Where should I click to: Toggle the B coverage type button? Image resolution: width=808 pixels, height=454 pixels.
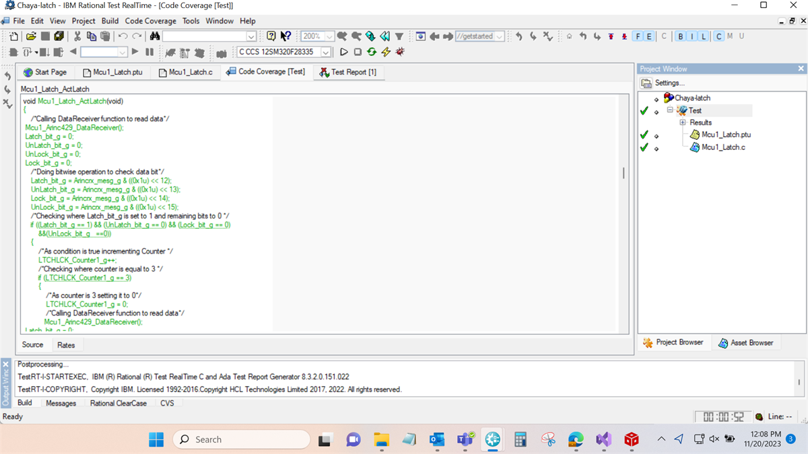point(681,36)
